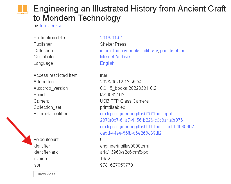
Task: Click the ISBN number 9781627950770
Action: 116,165
